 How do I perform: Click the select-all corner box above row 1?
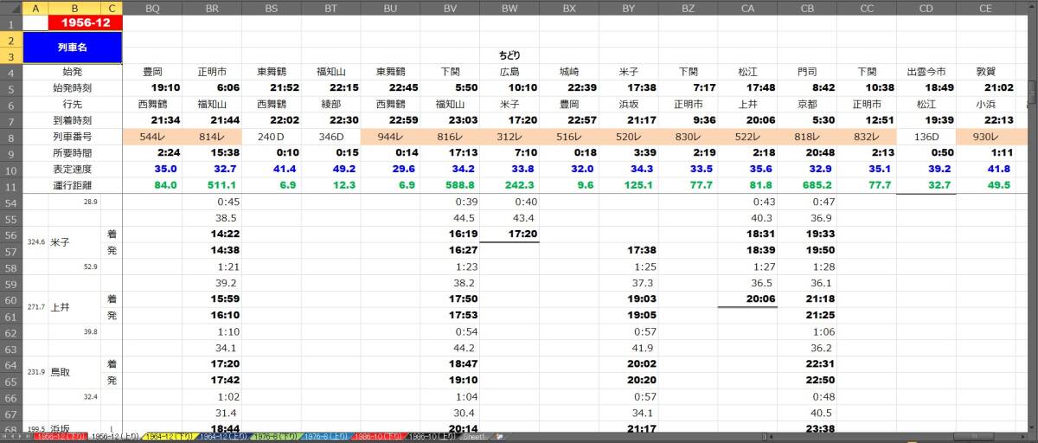(11, 8)
